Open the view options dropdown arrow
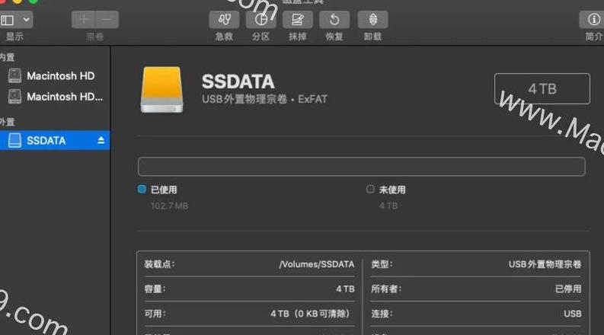Screen dimensions: 604x335 26,20
